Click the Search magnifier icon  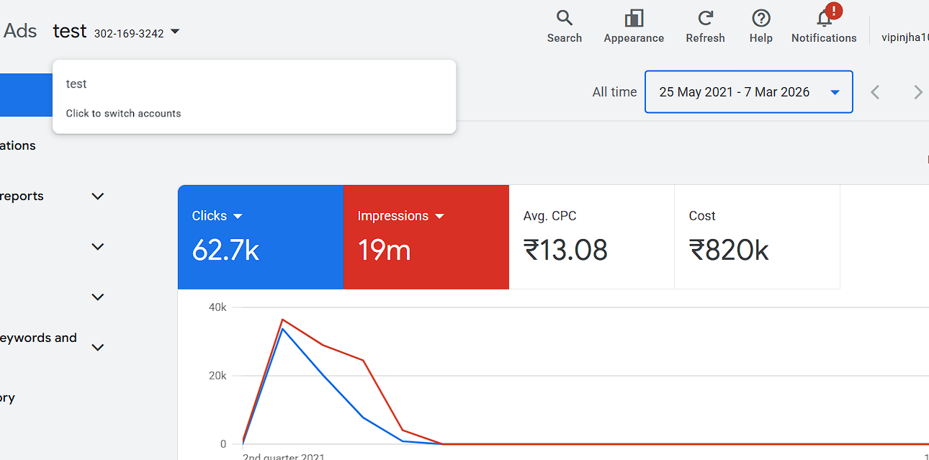(564, 19)
